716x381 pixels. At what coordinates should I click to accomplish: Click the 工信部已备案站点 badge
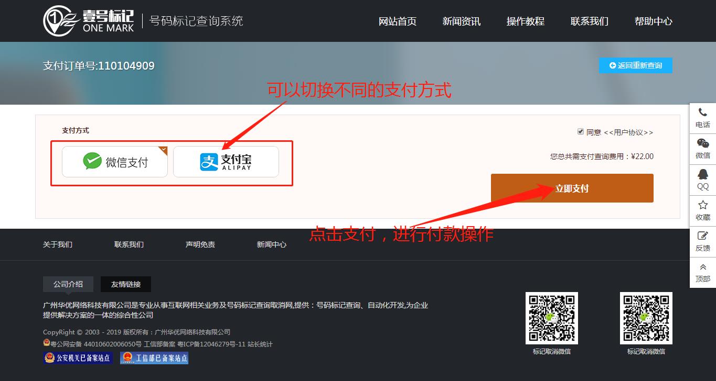click(x=154, y=358)
